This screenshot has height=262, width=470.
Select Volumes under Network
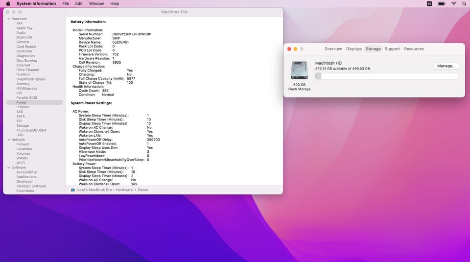(23, 153)
